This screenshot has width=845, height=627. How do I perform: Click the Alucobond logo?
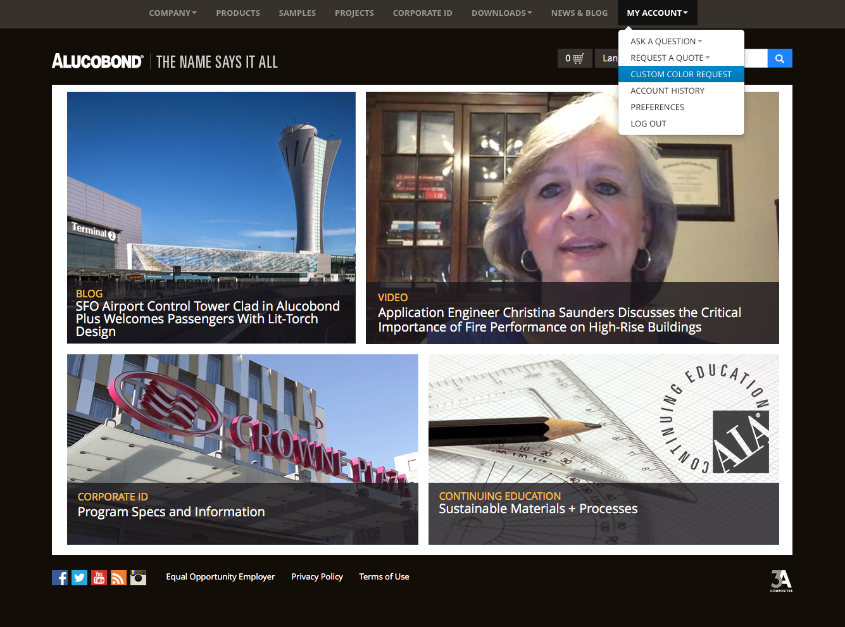[x=97, y=61]
